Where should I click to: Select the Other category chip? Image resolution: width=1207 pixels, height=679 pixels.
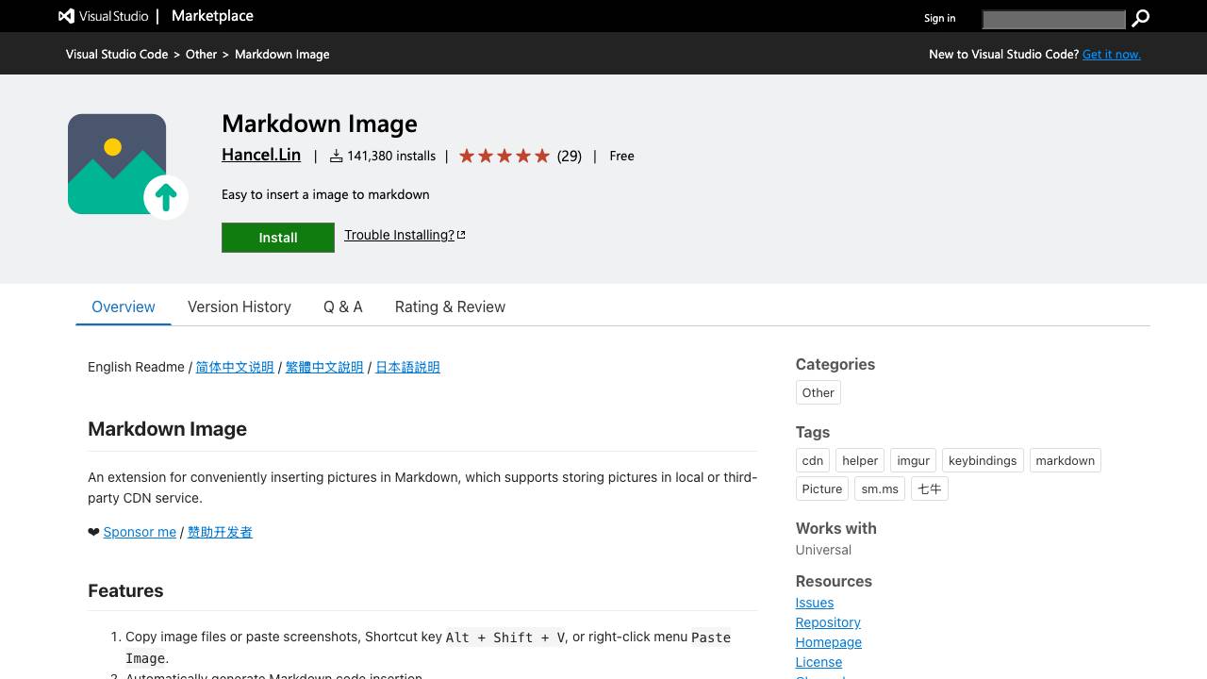tap(818, 392)
